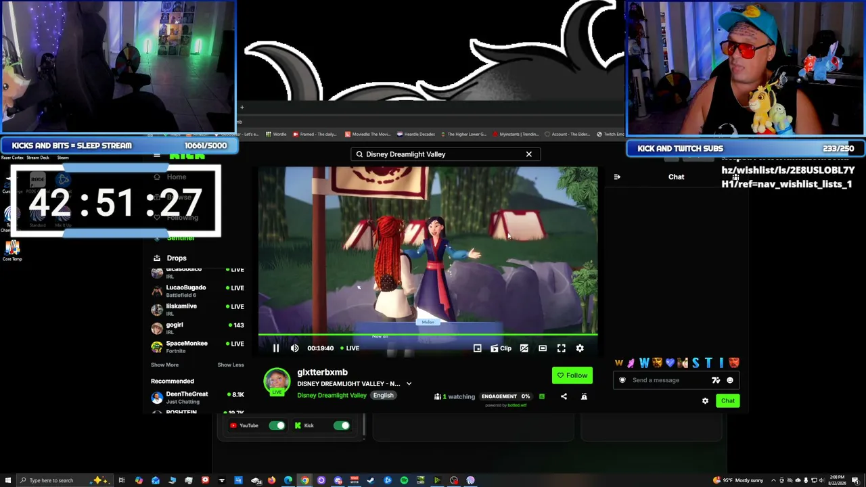Collapse the chat panel arrow icon
The image size is (866, 487).
point(617,177)
